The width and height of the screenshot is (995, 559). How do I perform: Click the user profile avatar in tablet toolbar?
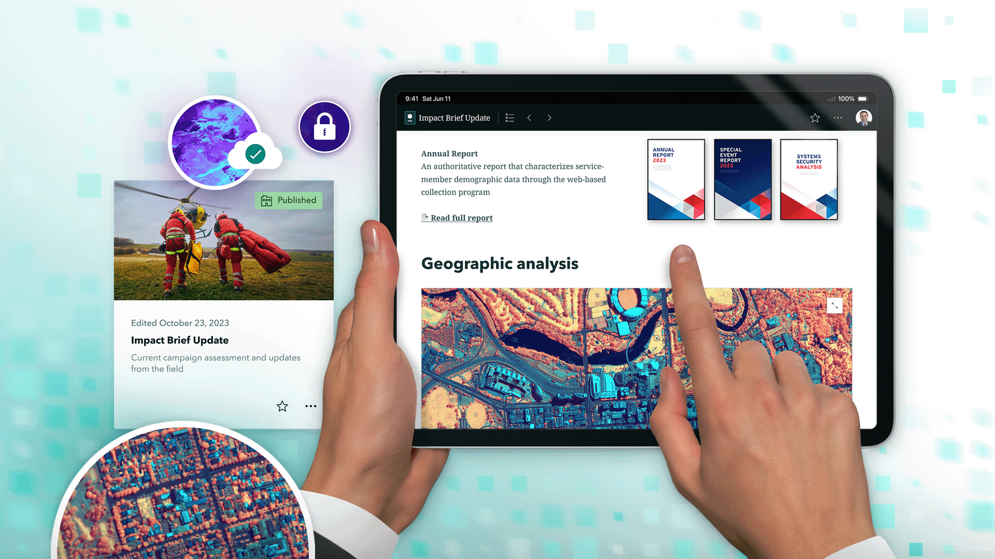863,117
